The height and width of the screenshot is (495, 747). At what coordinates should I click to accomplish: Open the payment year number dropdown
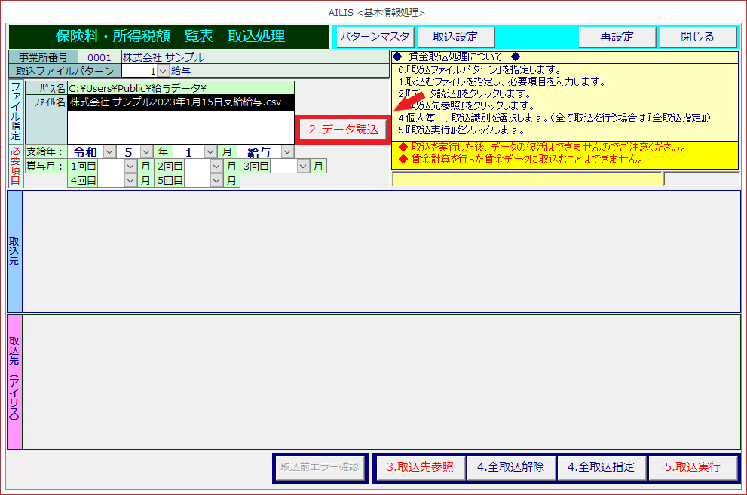[x=146, y=152]
